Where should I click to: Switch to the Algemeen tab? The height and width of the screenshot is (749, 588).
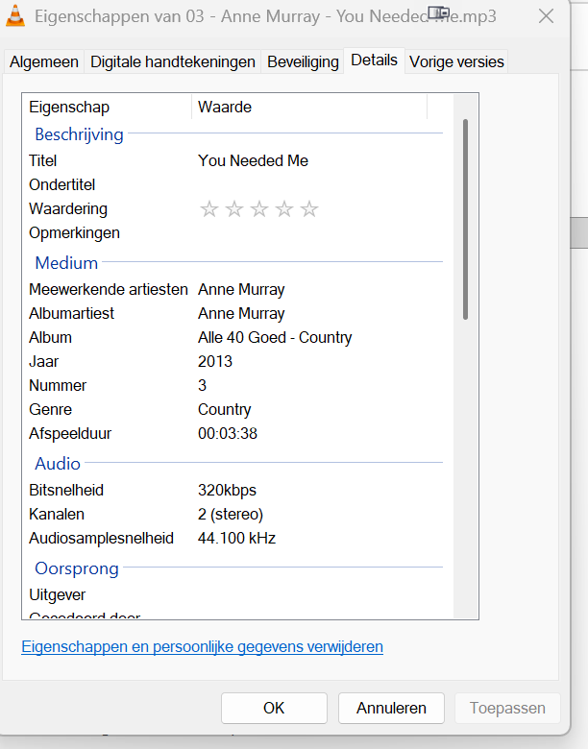[44, 61]
